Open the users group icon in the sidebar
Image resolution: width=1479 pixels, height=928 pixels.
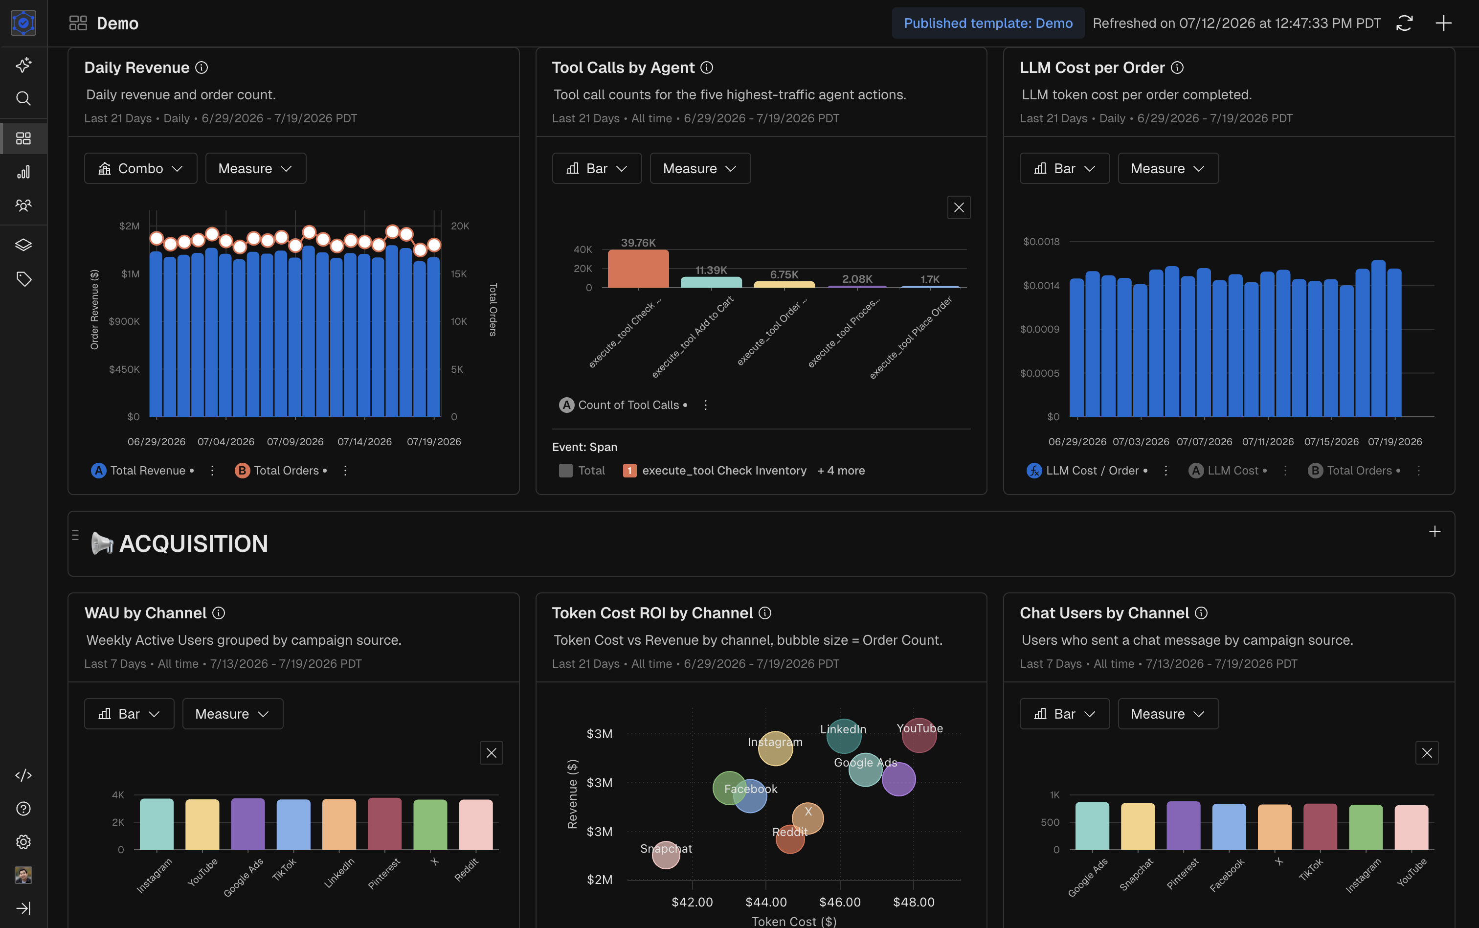click(x=23, y=205)
